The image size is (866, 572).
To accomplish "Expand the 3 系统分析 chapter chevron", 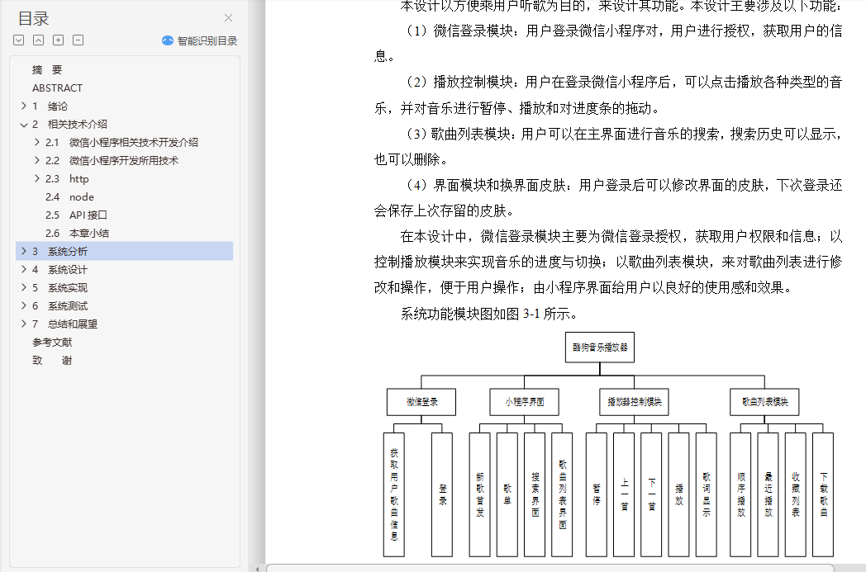I will (23, 251).
